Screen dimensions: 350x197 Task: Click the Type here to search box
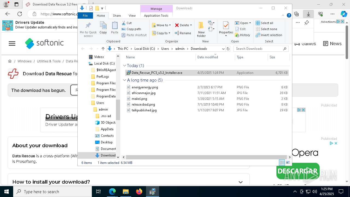[52, 192]
